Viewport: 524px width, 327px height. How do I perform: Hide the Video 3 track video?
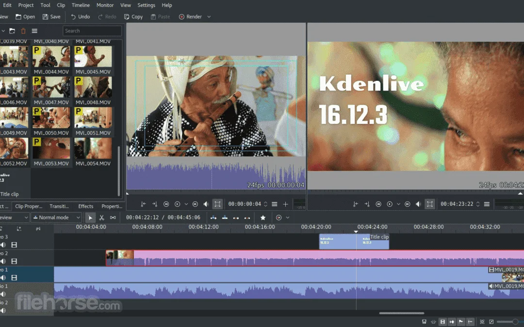click(x=14, y=245)
